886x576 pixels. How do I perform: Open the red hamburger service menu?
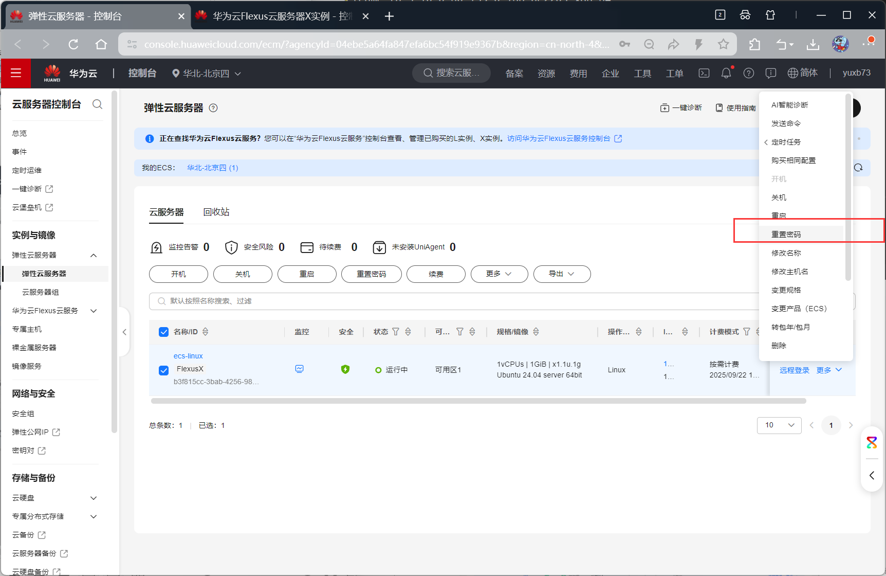point(16,73)
